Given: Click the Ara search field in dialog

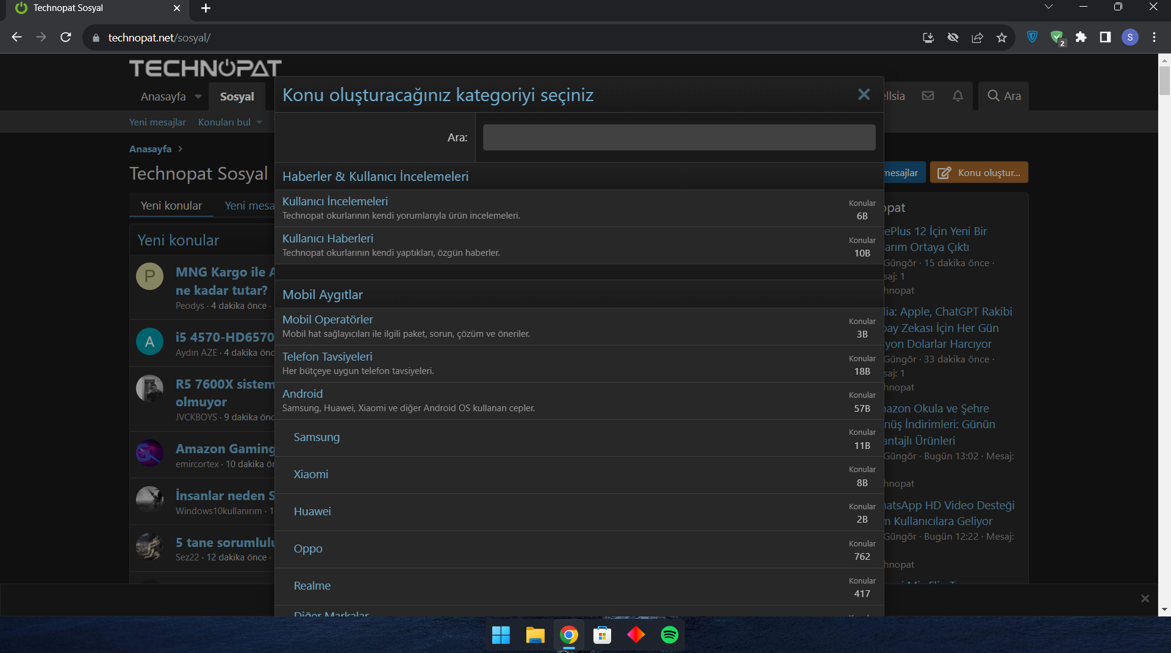Looking at the screenshot, I should point(679,138).
